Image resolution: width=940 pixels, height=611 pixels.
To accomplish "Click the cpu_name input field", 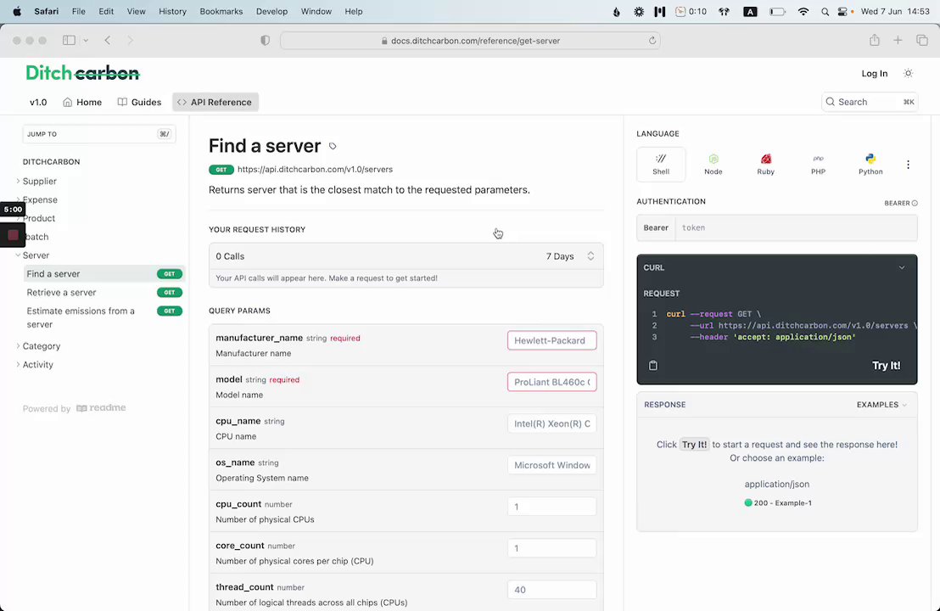I will pyautogui.click(x=551, y=423).
